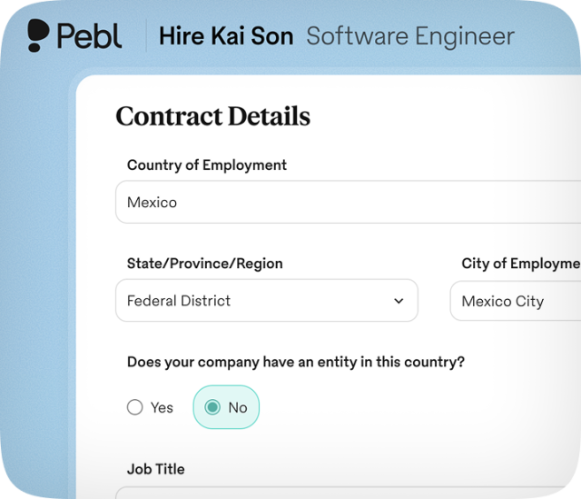
Task: Click the "Country of Employment" field label
Action: pos(207,165)
